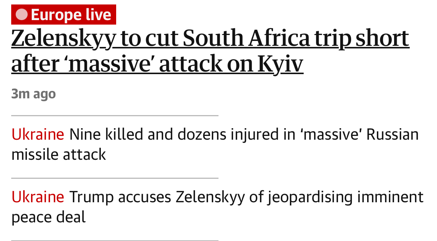This screenshot has height=241, width=437.
Task: Click the '3m ago' timestamp
Action: tap(34, 93)
